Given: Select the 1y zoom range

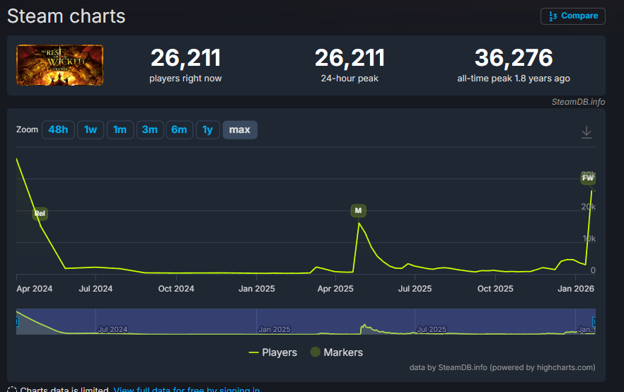Looking at the screenshot, I should pyautogui.click(x=208, y=129).
